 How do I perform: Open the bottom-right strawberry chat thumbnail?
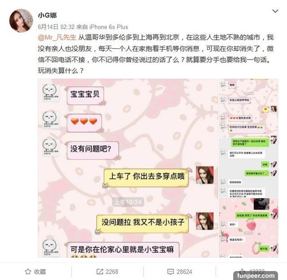pos(248,228)
